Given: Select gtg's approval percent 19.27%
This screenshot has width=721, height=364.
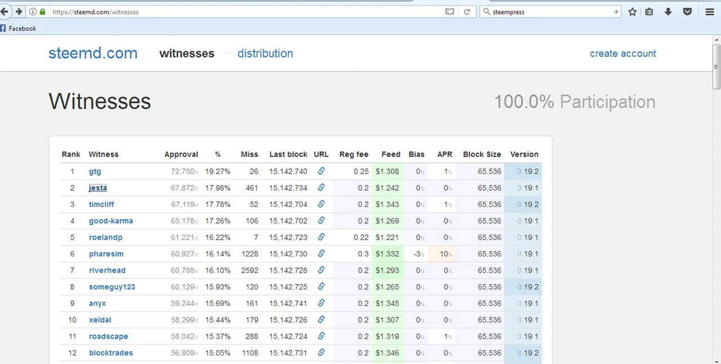Looking at the screenshot, I should point(218,171).
